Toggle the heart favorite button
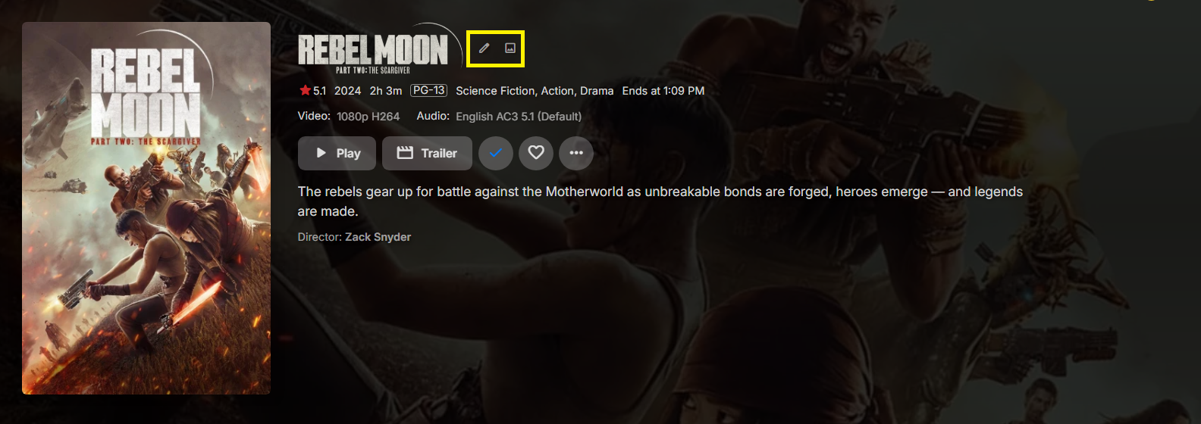This screenshot has height=424, width=1201. click(536, 153)
